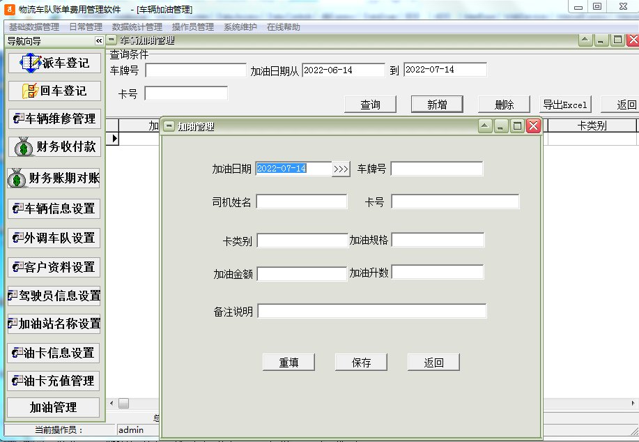The width and height of the screenshot is (639, 442).
Task: Click the 查询 button
Action: (x=370, y=105)
